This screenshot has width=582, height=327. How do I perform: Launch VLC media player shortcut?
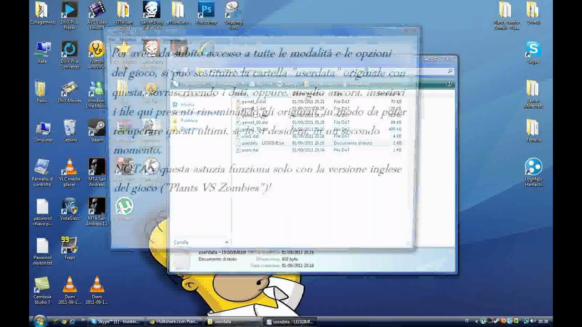pos(70,173)
